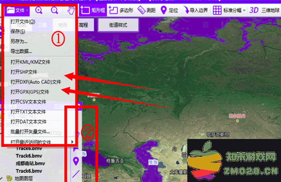Choose 打开TXT文本文件 menu item
This screenshot has width=281, height=182.
(x=28, y=112)
